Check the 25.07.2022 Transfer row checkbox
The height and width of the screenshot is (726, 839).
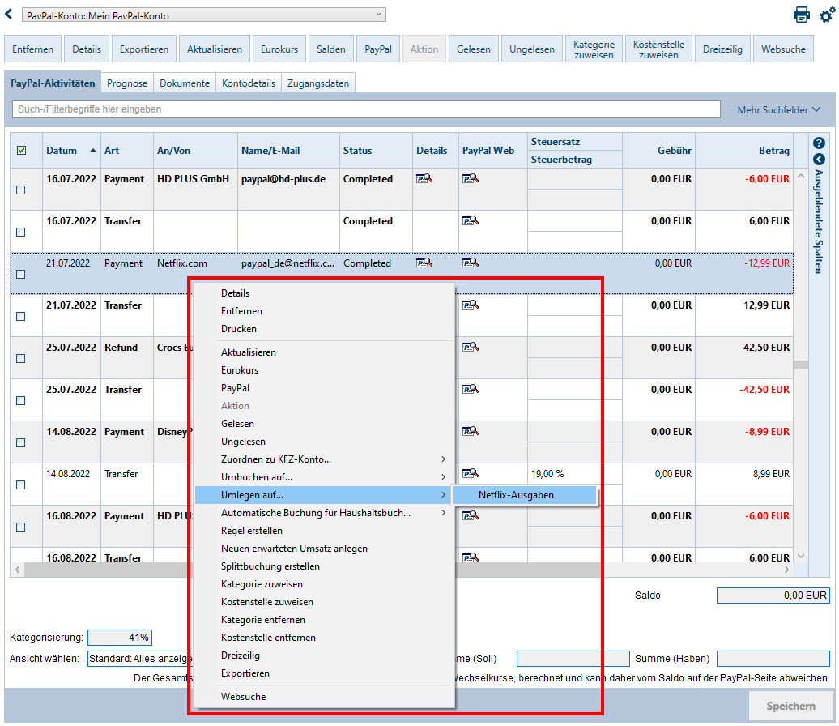(x=21, y=400)
